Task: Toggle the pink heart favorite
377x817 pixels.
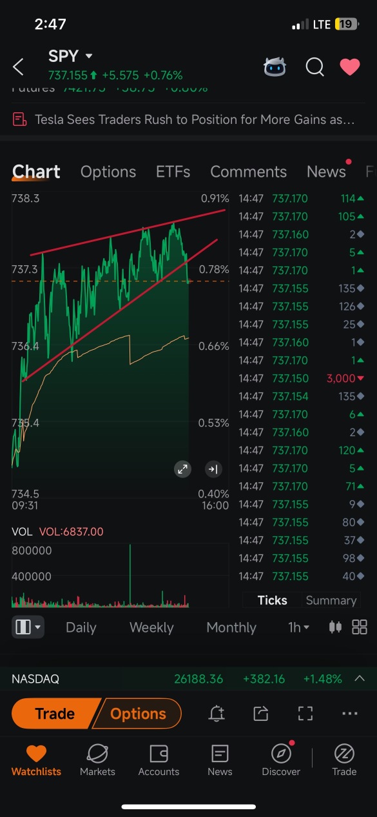Action: [350, 66]
